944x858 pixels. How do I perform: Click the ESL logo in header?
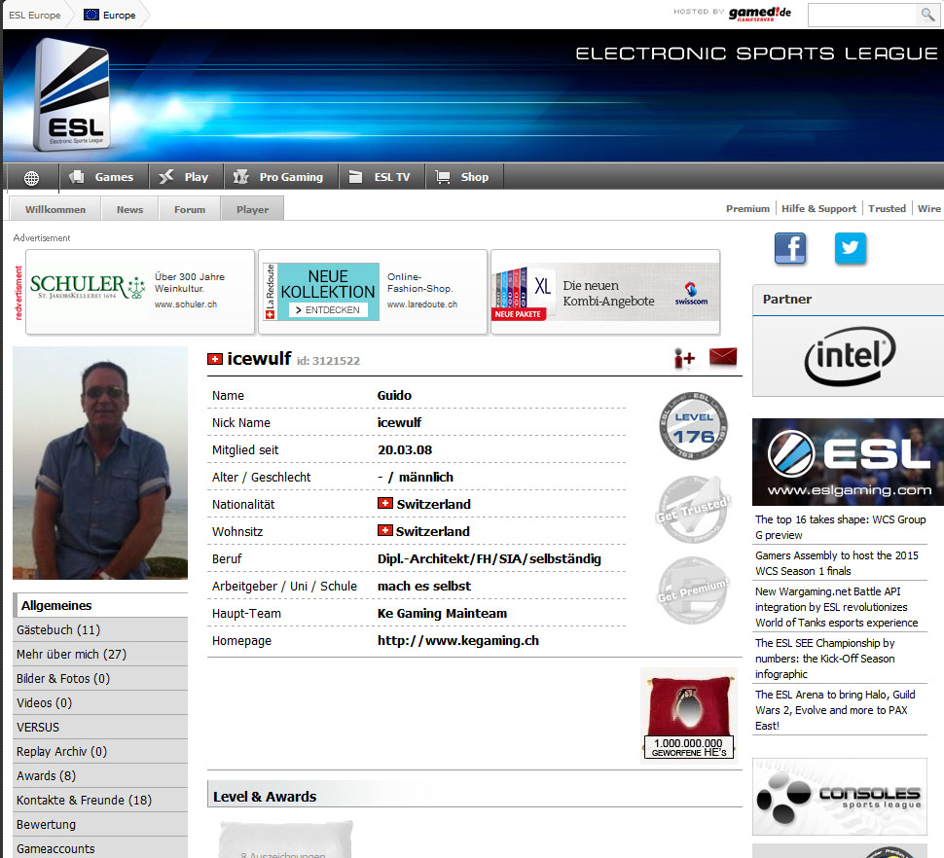pyautogui.click(x=72, y=95)
